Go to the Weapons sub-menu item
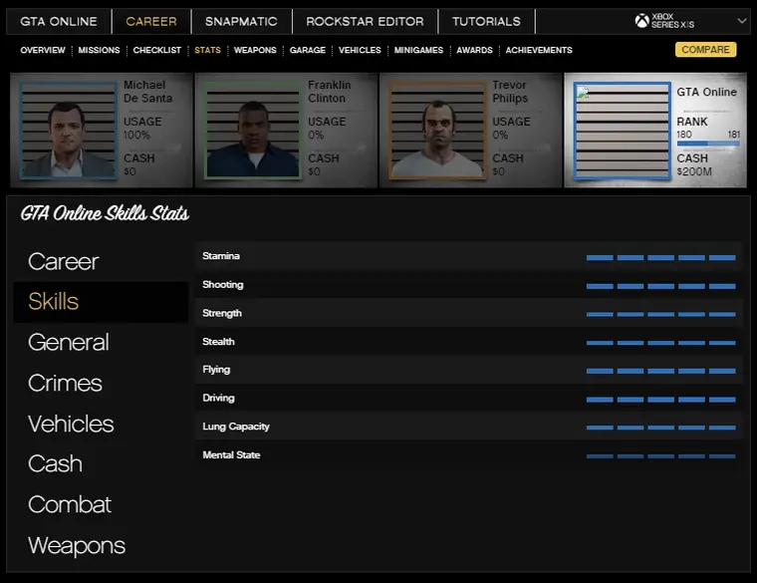Viewport: 757px width, 583px height. point(255,50)
